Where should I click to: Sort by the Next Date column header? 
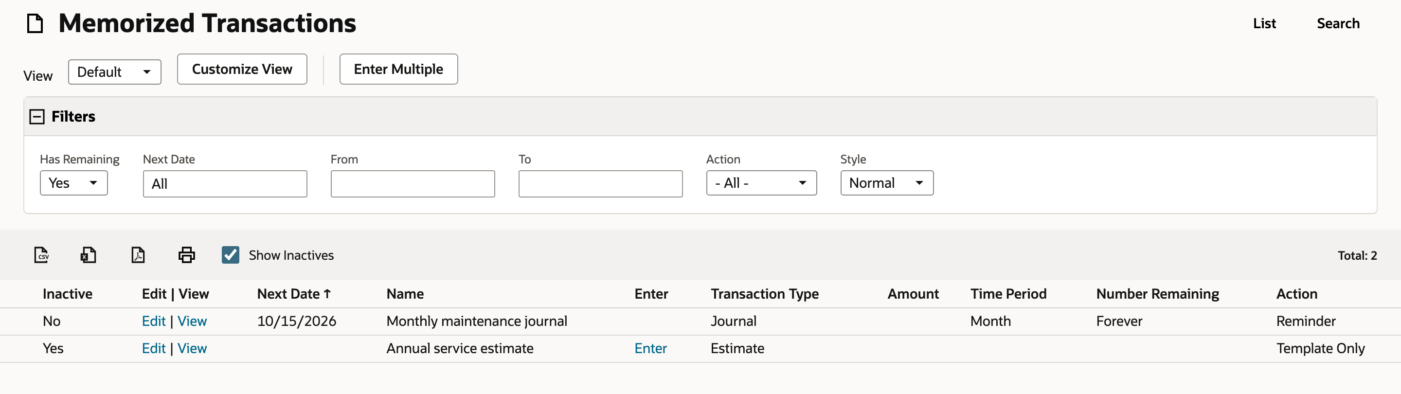pos(294,294)
